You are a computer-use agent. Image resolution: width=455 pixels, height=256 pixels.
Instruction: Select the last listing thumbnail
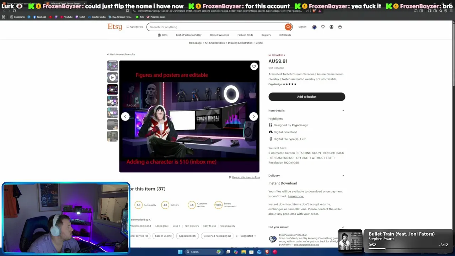point(112,136)
